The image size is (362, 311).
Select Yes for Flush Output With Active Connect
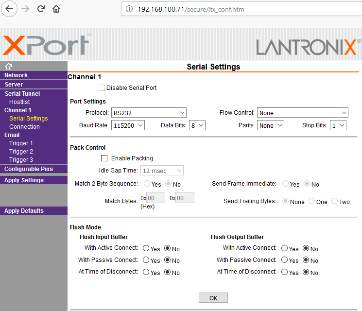point(284,248)
